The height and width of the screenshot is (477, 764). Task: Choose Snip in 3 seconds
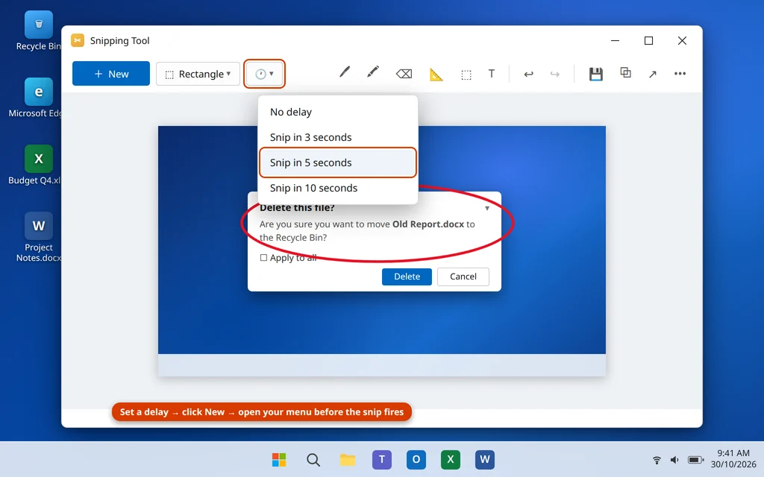click(338, 137)
